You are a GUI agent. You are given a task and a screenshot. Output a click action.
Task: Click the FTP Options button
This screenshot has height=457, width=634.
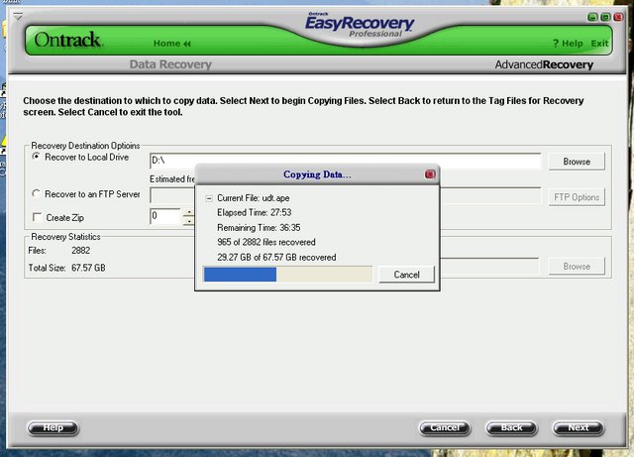pos(577,197)
